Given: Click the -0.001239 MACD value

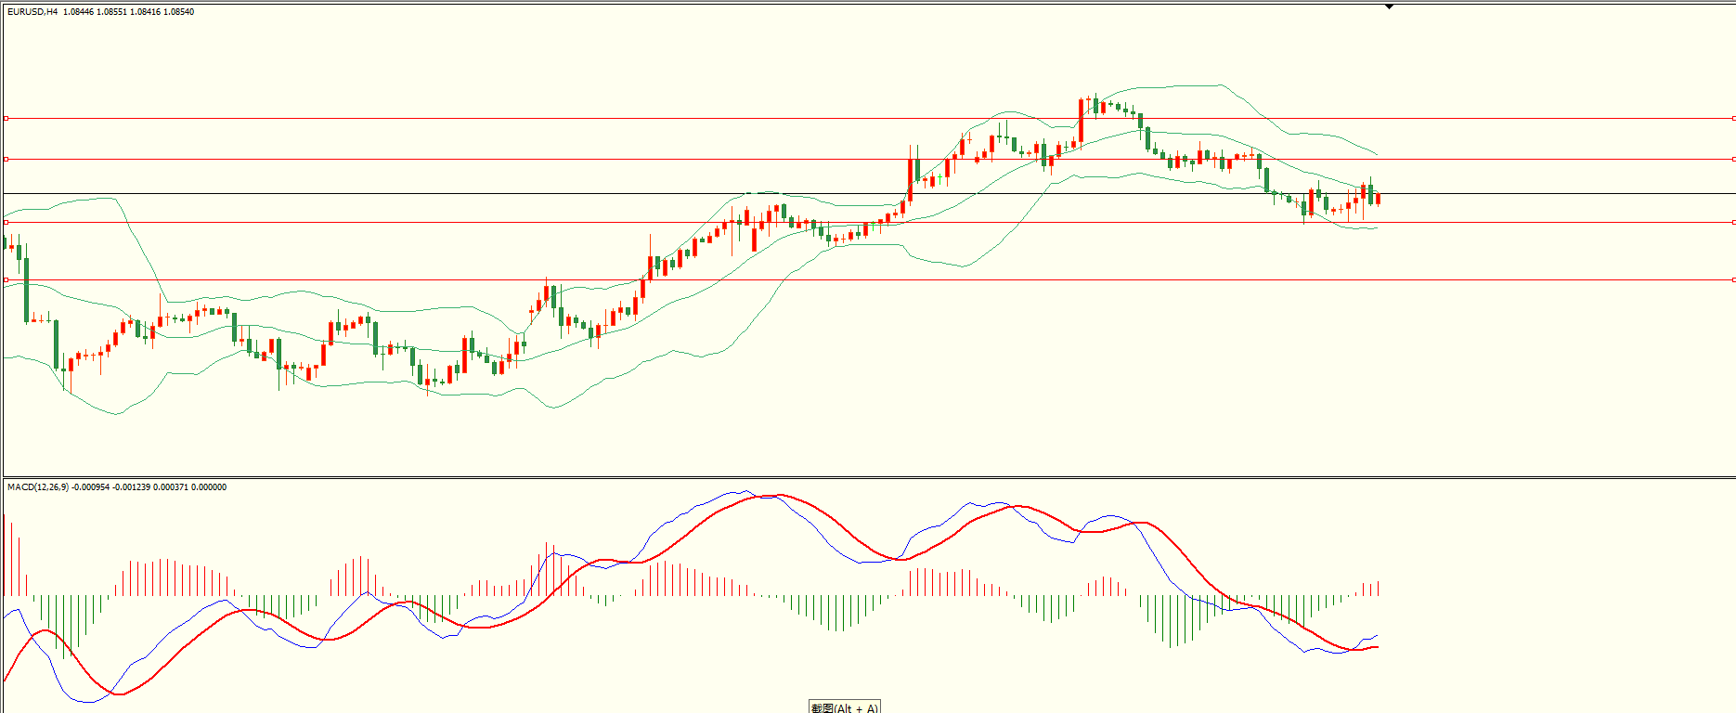Looking at the screenshot, I should tap(131, 487).
